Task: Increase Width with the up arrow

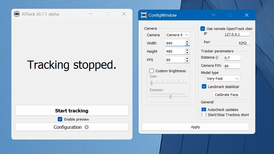Action: pyautogui.click(x=187, y=42)
